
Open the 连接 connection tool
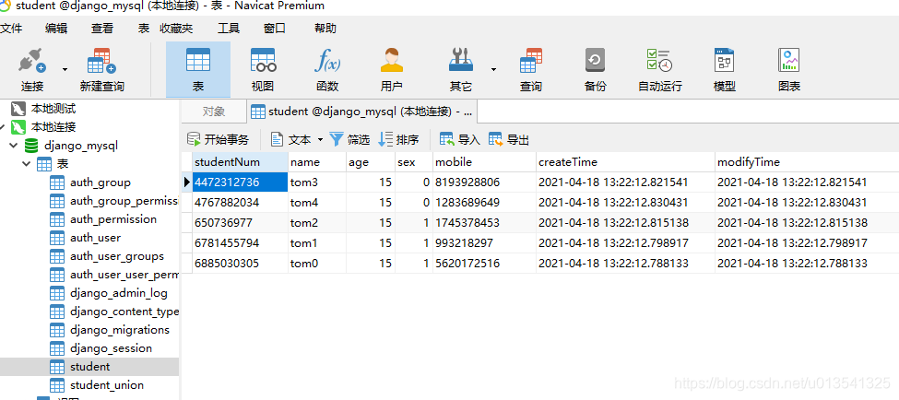click(x=32, y=70)
